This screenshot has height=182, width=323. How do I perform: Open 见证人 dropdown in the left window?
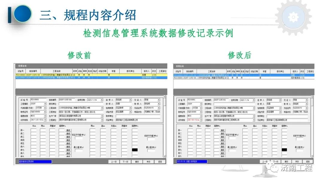click(x=159, y=100)
